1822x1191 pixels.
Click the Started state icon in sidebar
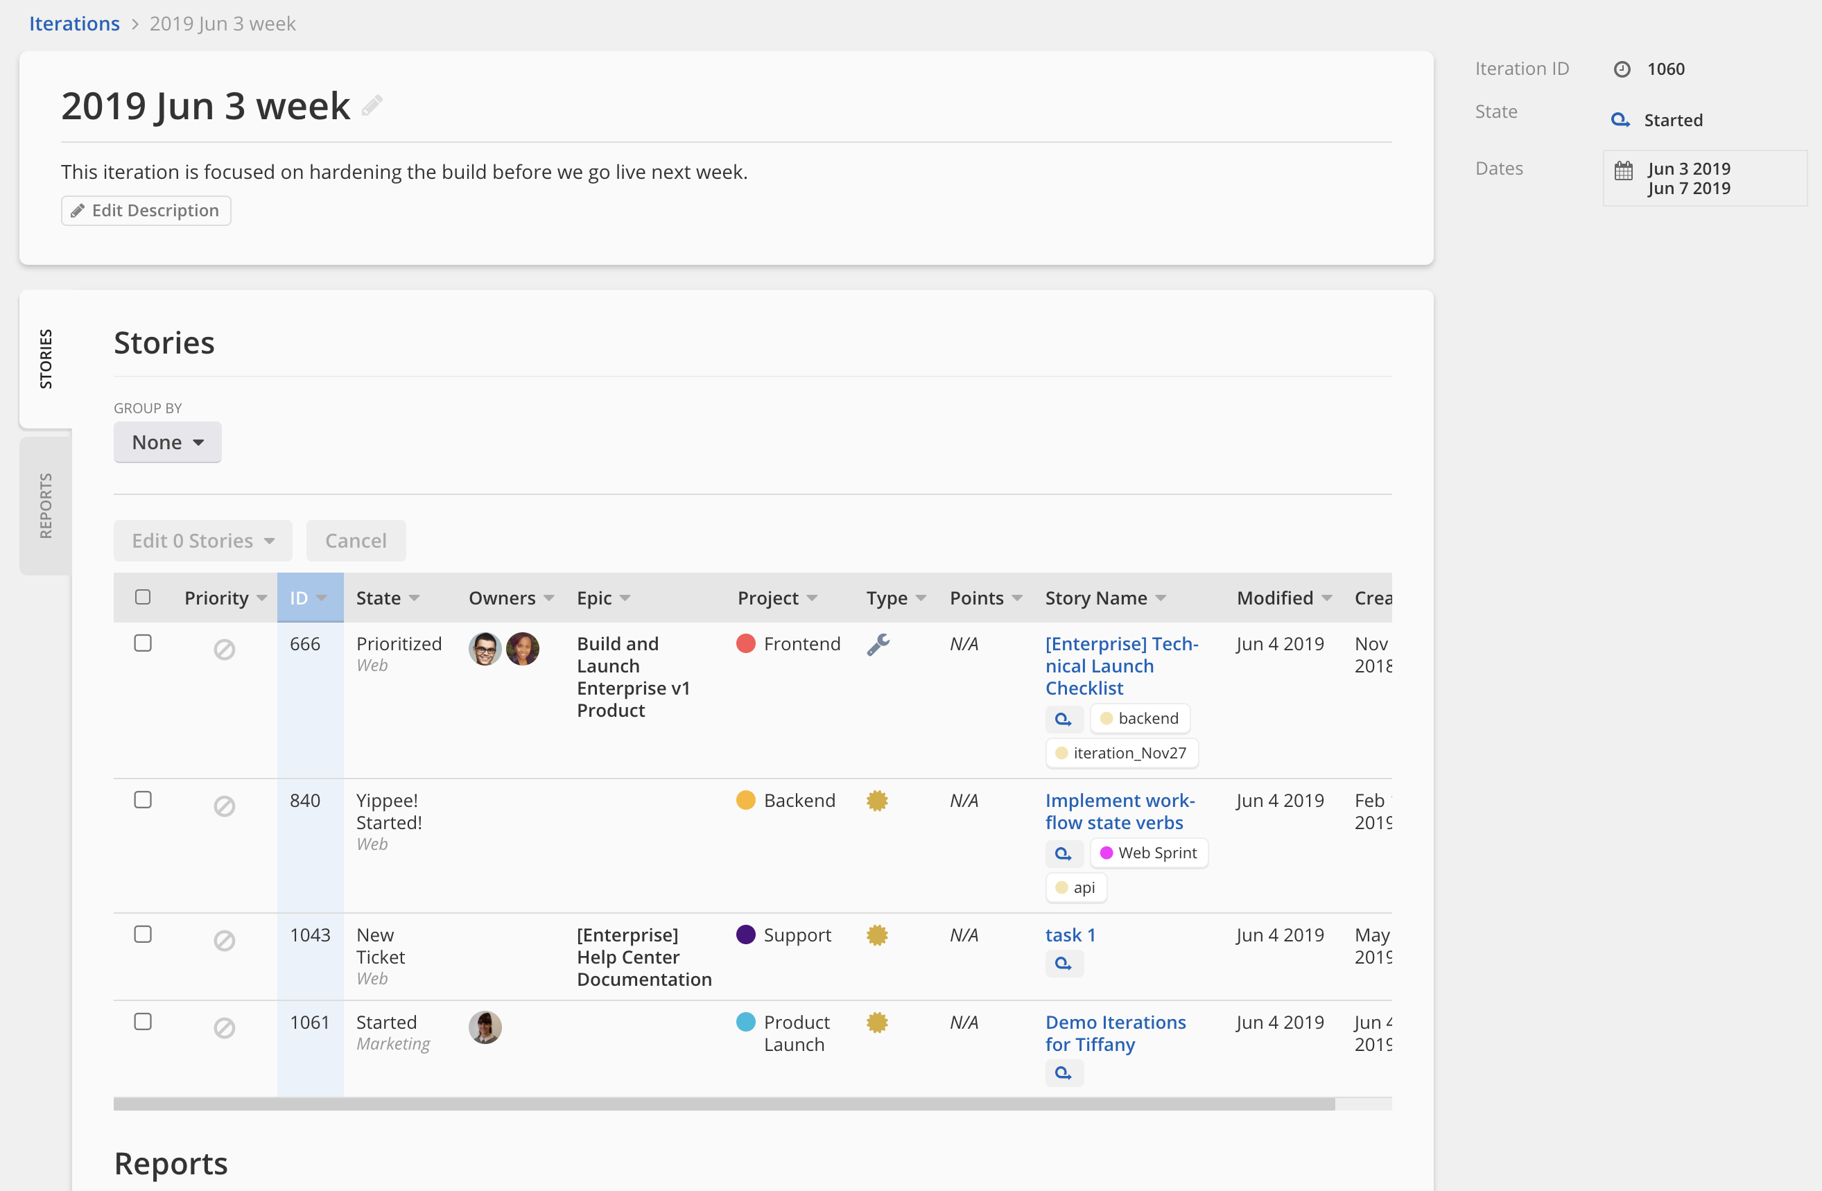click(x=1620, y=120)
